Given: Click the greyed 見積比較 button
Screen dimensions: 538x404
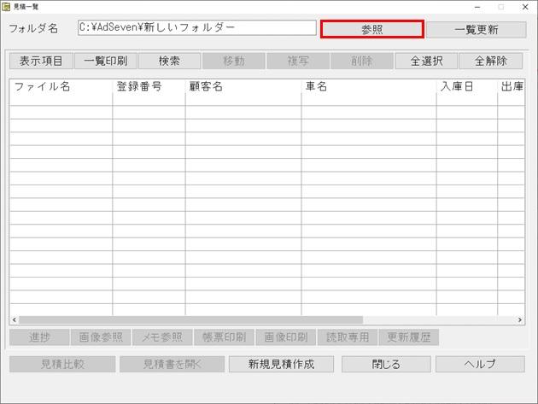Looking at the screenshot, I should [x=62, y=364].
